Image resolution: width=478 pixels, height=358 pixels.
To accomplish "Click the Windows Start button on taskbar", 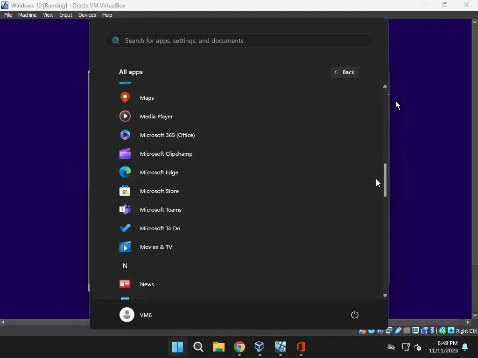I will tap(177, 347).
